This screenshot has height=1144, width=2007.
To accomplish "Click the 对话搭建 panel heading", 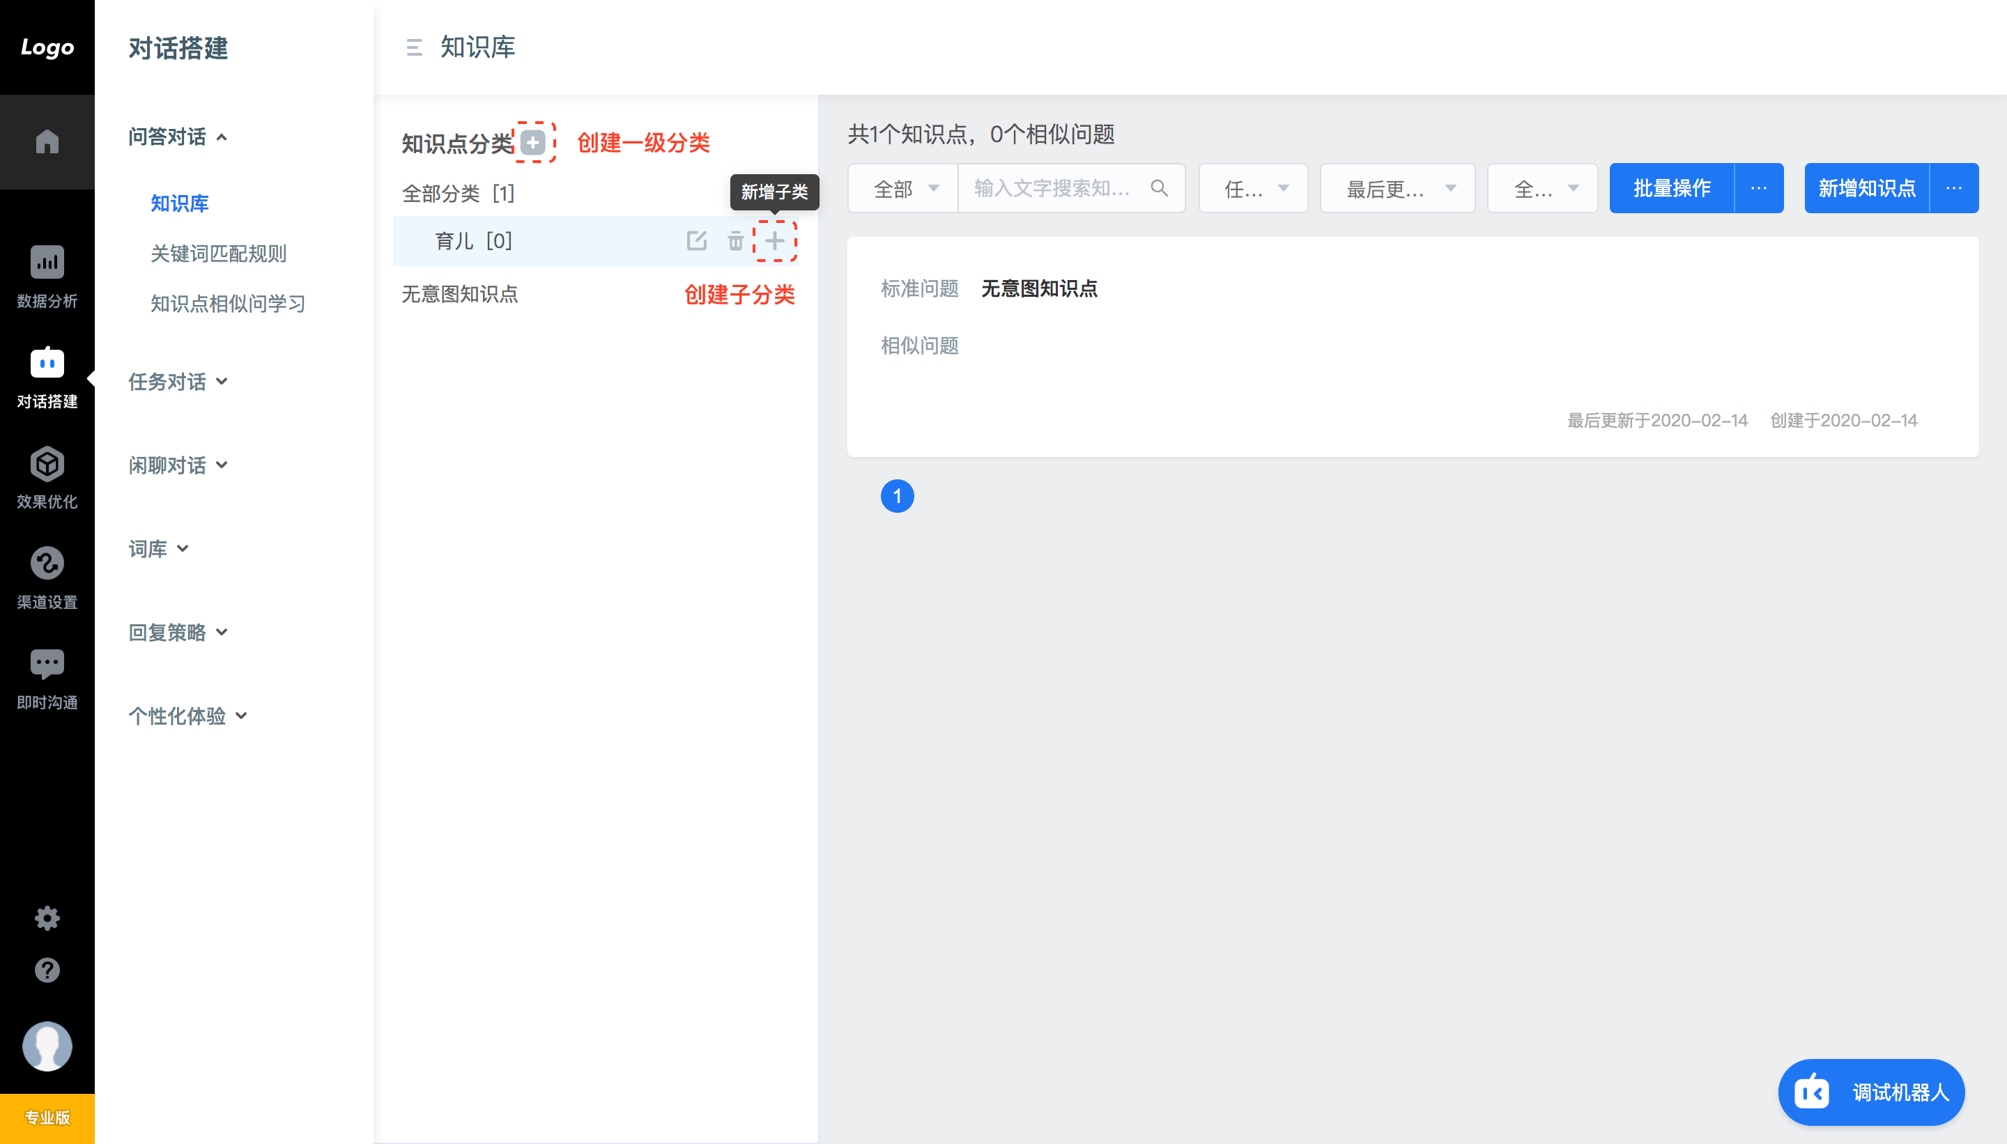I will [178, 49].
